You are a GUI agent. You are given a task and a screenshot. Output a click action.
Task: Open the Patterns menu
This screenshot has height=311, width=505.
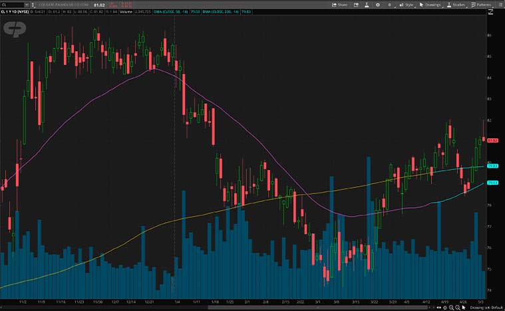[x=482, y=5]
